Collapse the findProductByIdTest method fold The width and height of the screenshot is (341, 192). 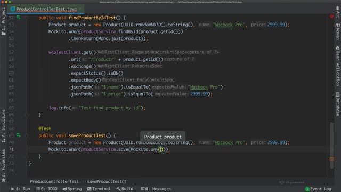(27, 18)
